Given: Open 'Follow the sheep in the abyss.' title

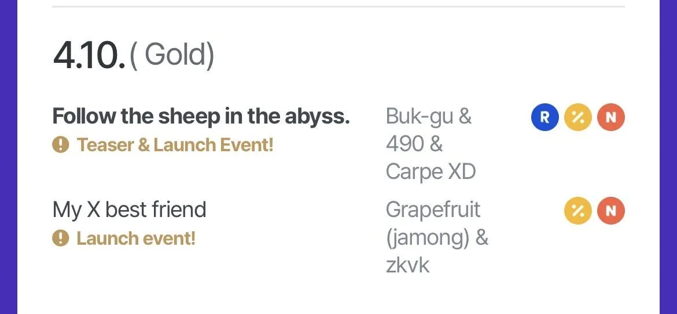Looking at the screenshot, I should point(201,117).
